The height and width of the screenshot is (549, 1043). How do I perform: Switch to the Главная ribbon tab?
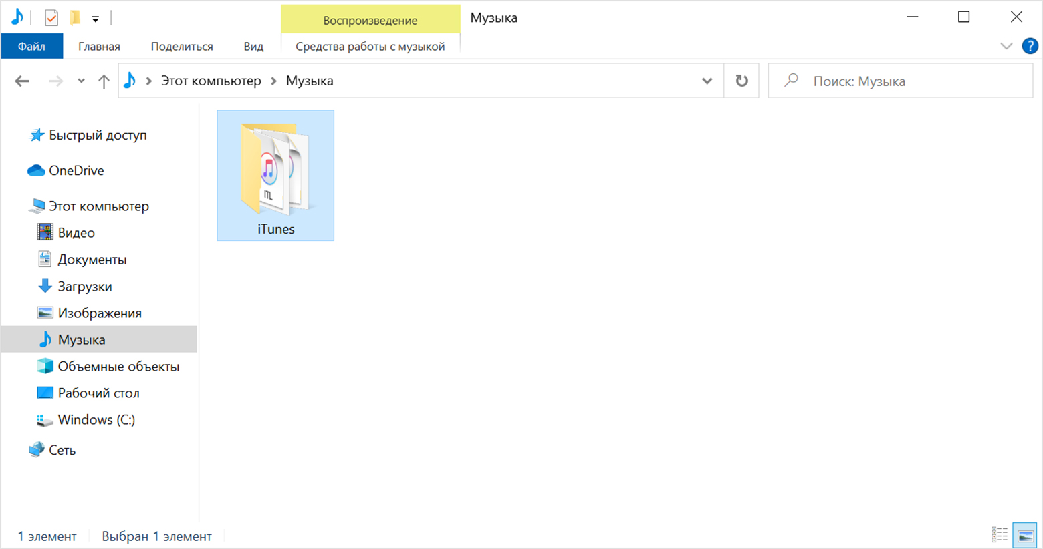point(99,46)
